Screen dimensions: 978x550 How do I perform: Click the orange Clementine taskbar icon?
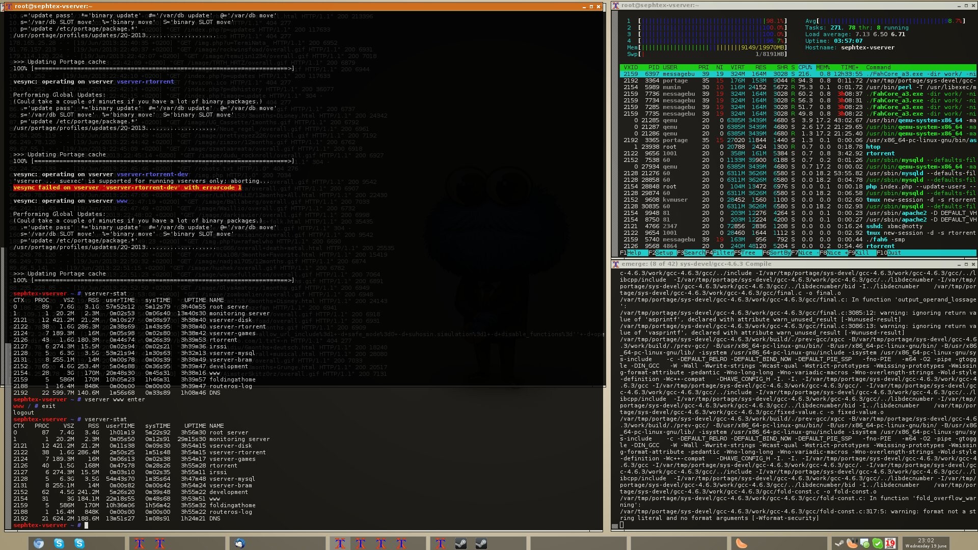point(742,543)
